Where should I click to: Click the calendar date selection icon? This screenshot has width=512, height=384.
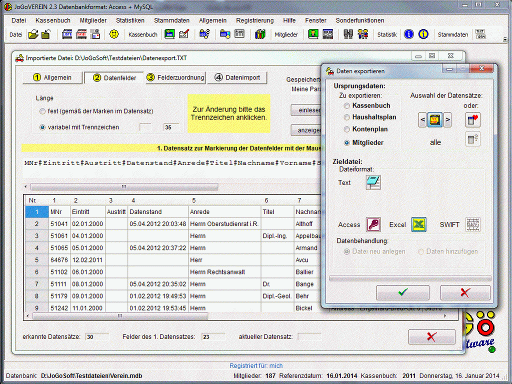[x=435, y=120]
